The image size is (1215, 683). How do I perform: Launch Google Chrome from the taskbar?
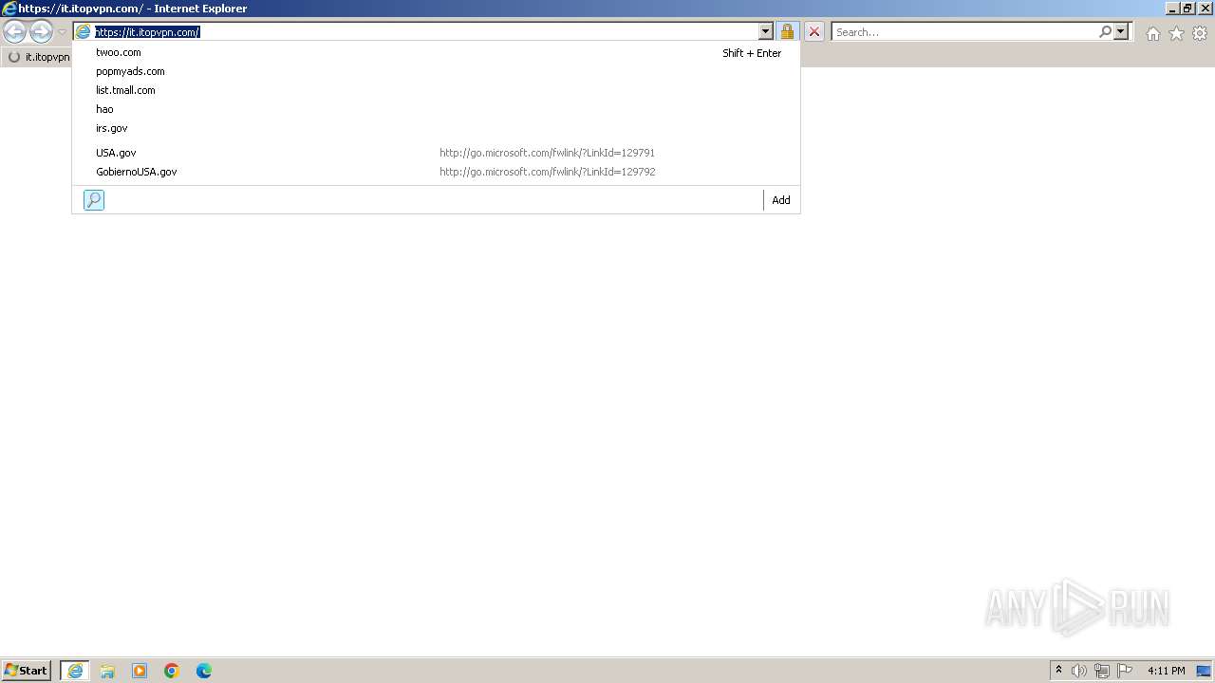click(172, 671)
